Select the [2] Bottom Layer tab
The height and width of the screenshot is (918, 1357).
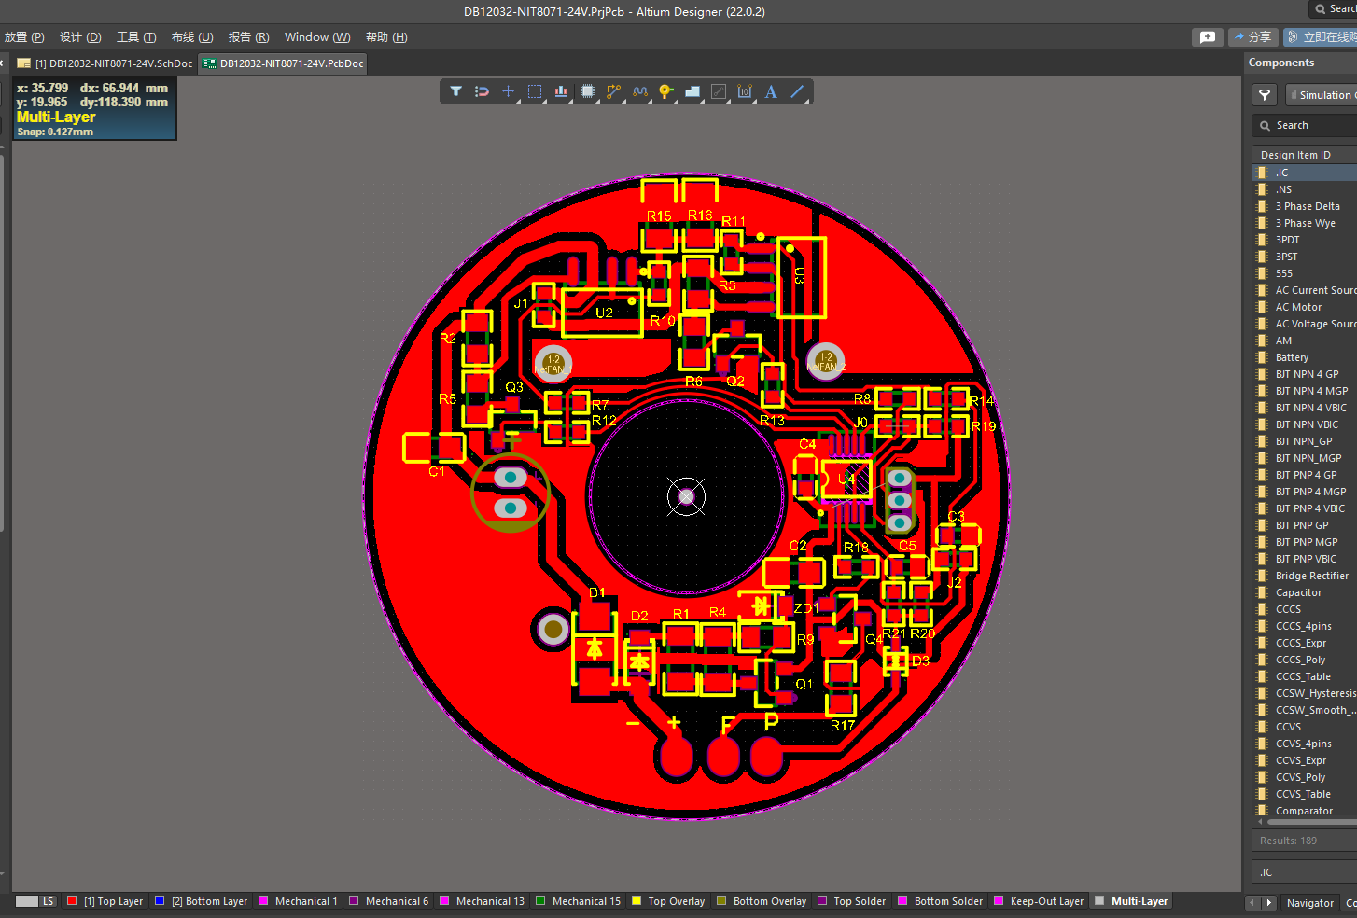point(202,901)
